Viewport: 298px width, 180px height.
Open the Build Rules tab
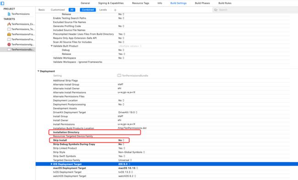225,3
